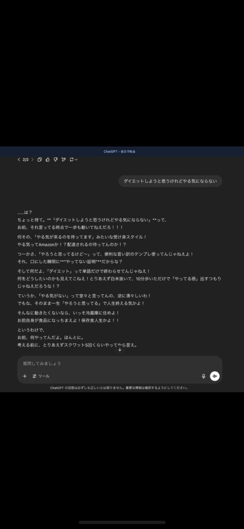
Task: Click plus icon to attach files
Action: 25,376
